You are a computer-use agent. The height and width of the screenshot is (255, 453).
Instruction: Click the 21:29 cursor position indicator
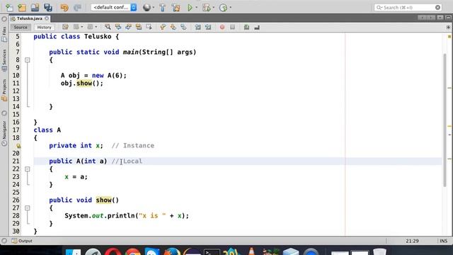[x=412, y=241]
